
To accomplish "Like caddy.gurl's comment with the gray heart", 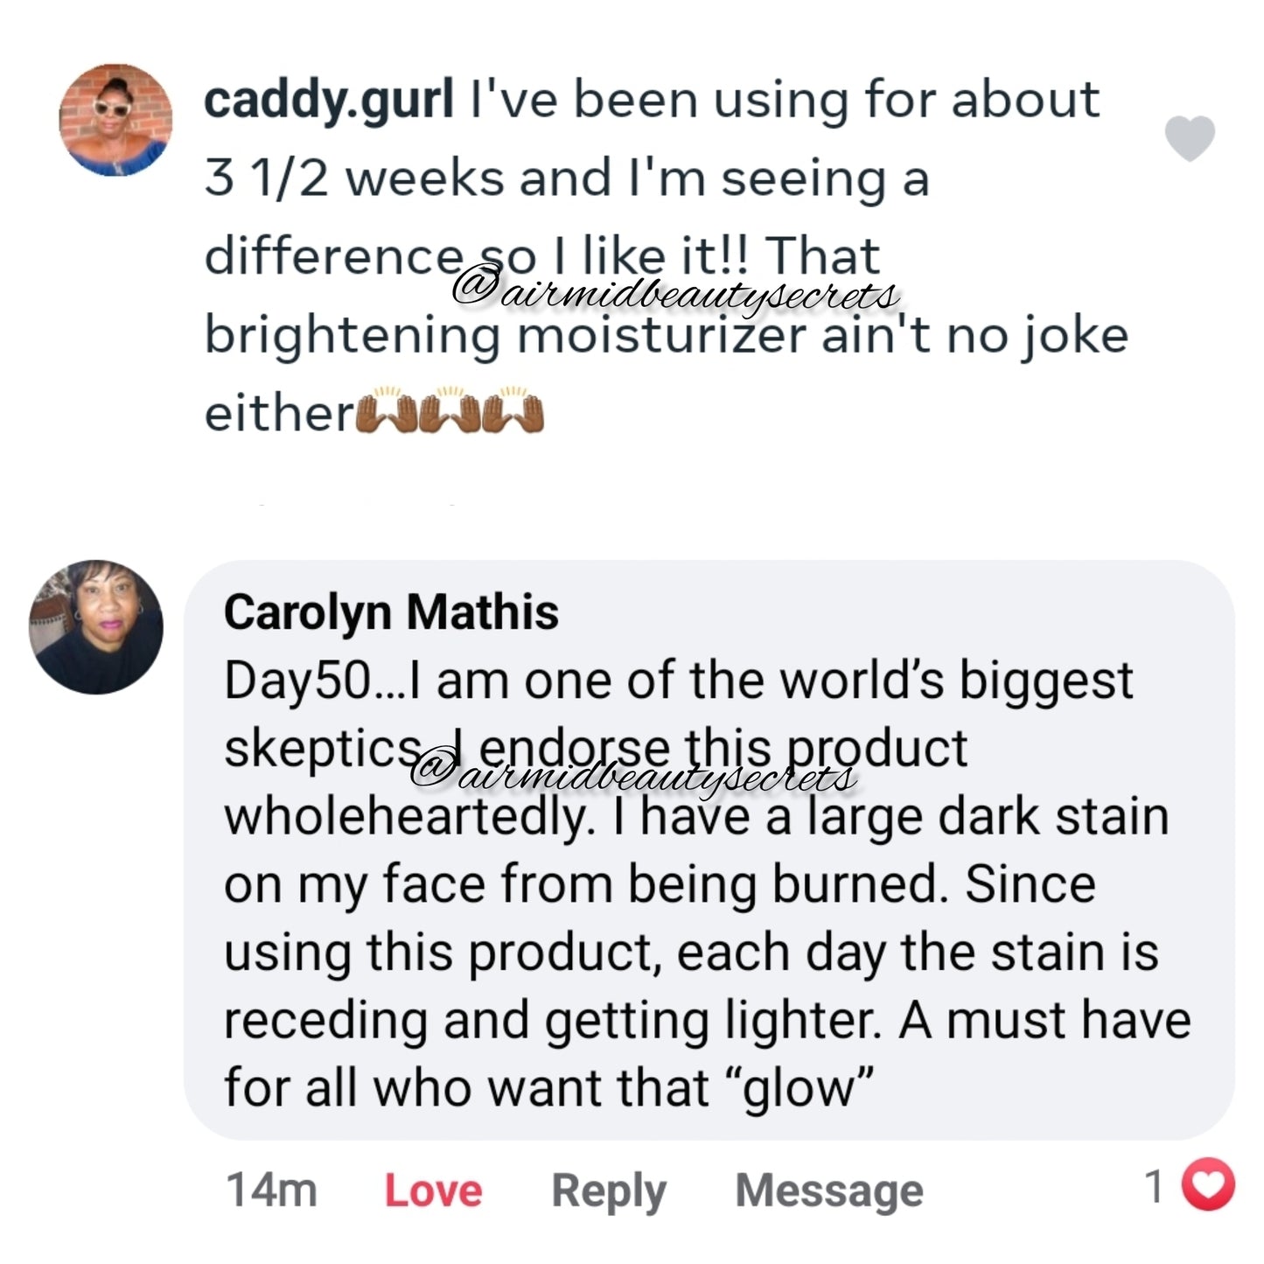I will (1190, 138).
